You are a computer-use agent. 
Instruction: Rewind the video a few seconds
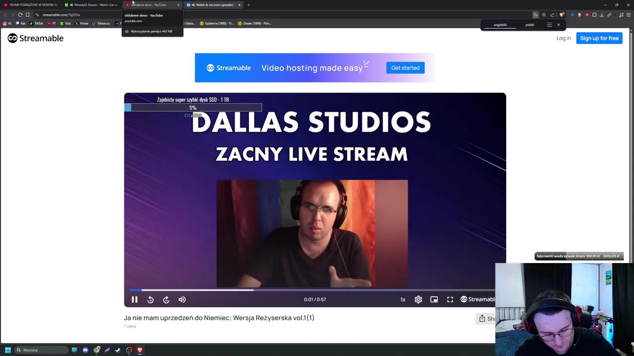point(151,299)
